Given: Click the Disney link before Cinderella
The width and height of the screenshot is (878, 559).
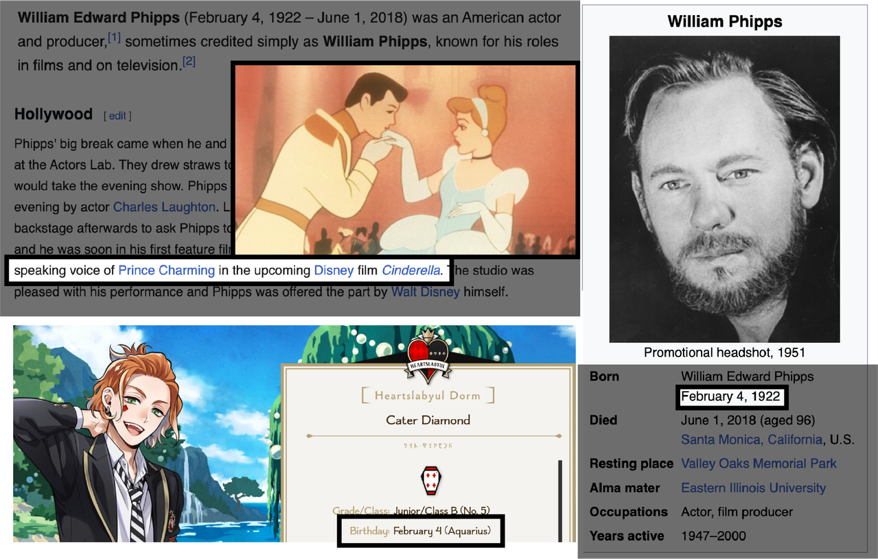Looking at the screenshot, I should [x=334, y=270].
